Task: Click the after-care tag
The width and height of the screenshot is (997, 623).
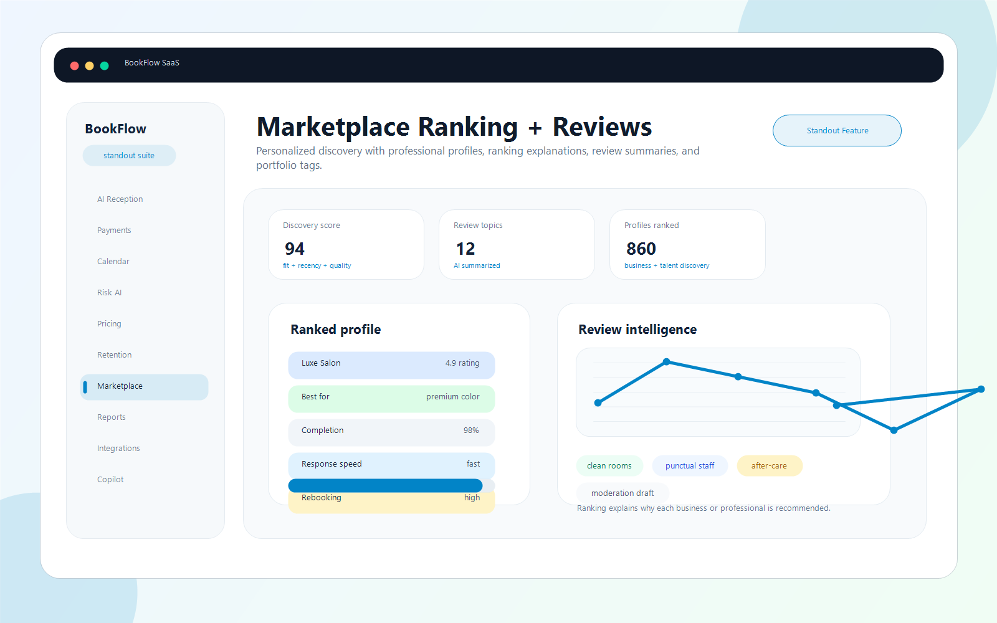Action: 770,466
